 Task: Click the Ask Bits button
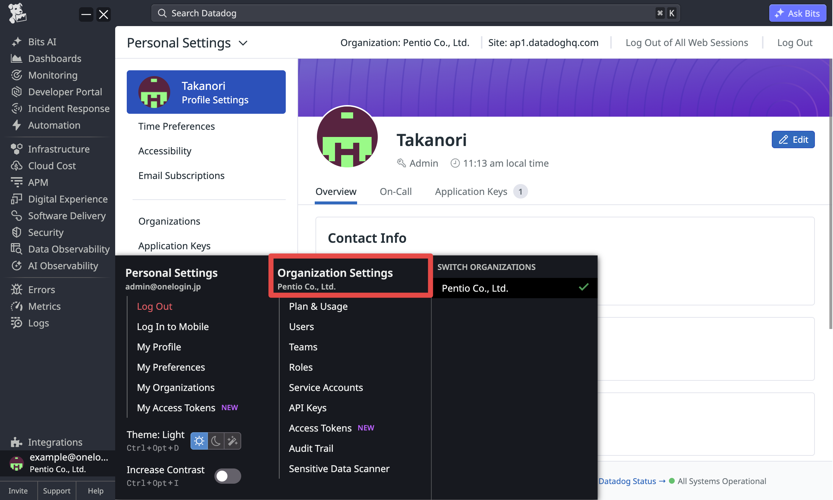tap(798, 13)
